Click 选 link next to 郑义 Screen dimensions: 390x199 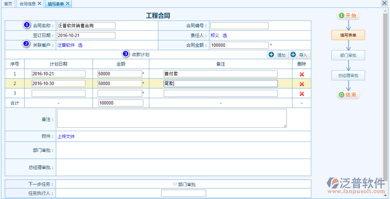click(x=225, y=36)
